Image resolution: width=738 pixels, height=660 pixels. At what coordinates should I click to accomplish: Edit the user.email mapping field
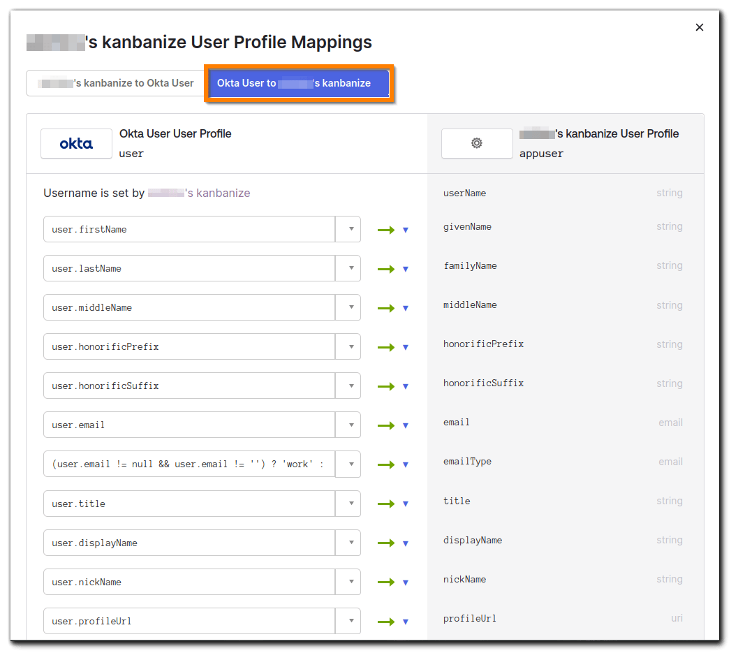[189, 425]
